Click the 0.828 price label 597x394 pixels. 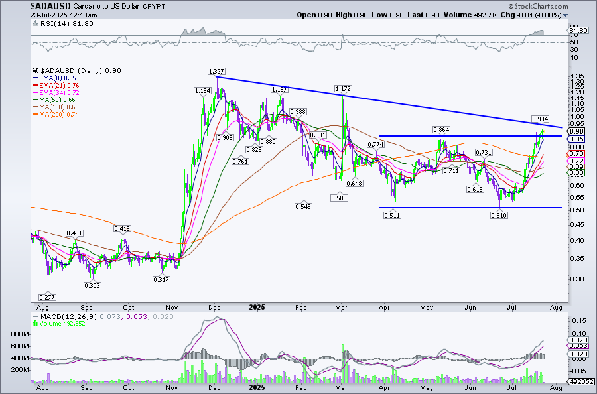(254, 150)
